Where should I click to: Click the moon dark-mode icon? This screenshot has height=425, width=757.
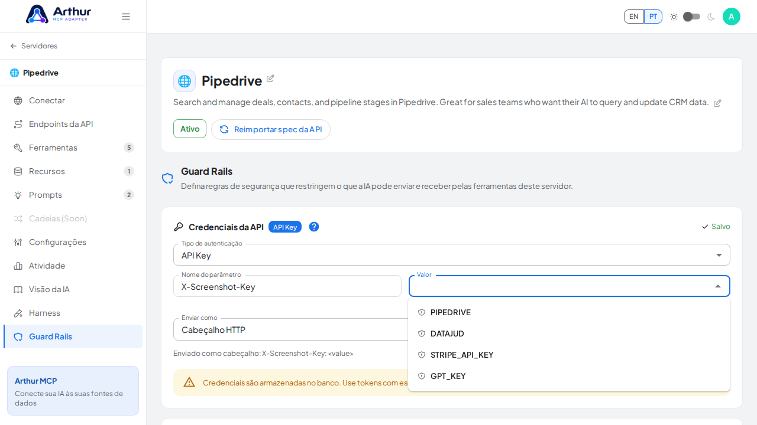click(711, 17)
